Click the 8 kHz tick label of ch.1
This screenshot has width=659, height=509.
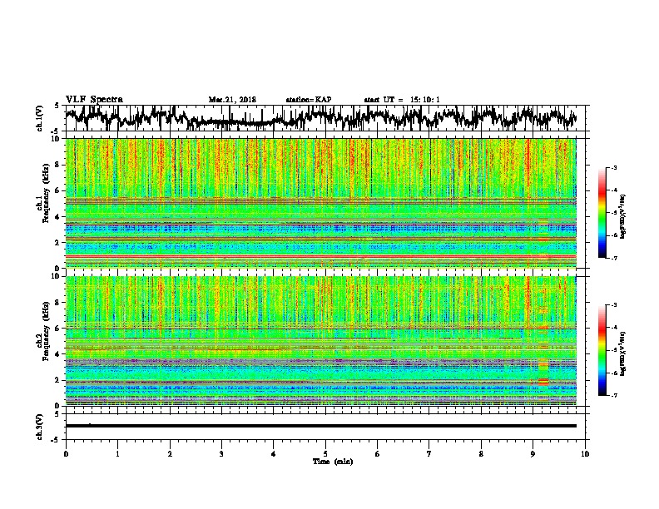click(57, 165)
